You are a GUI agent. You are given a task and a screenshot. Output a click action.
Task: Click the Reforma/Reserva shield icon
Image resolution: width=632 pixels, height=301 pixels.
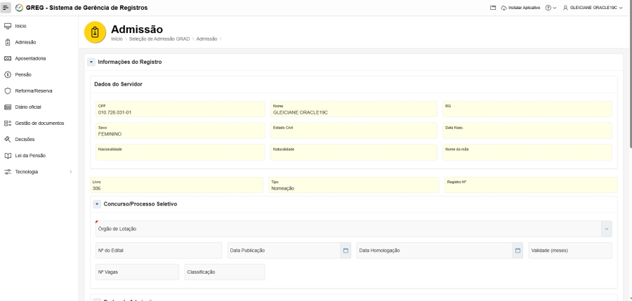[8, 91]
